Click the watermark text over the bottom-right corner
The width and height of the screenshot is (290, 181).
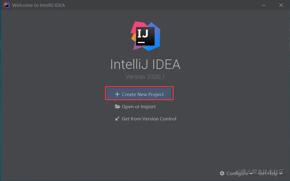(x=262, y=172)
